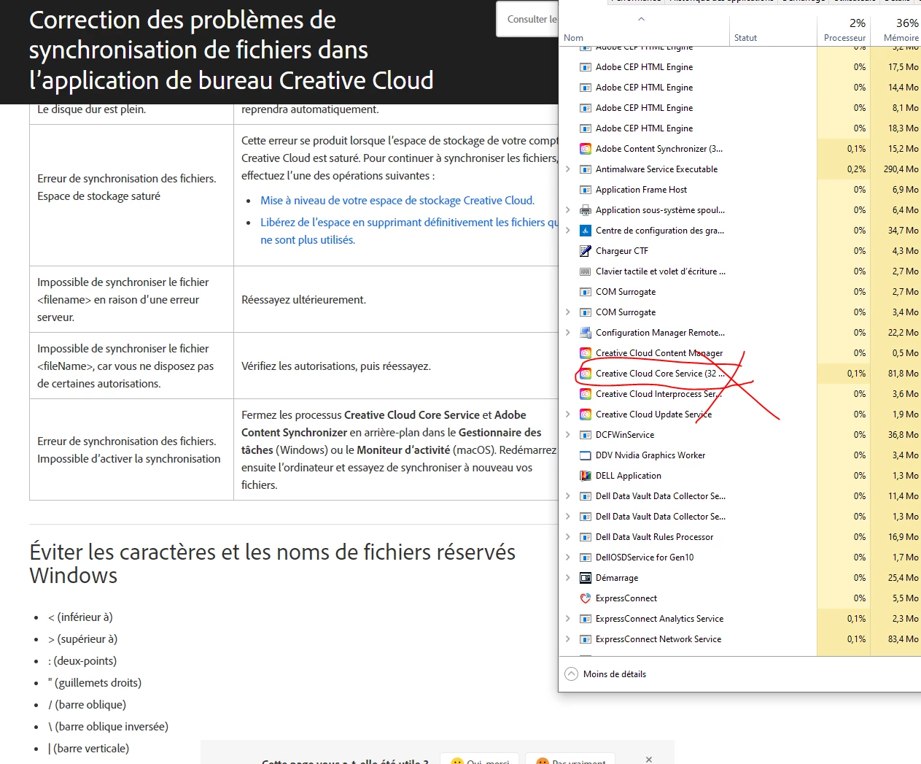Click the DellOSDService for Gen10 icon
This screenshot has height=764, width=921.
tap(585, 557)
